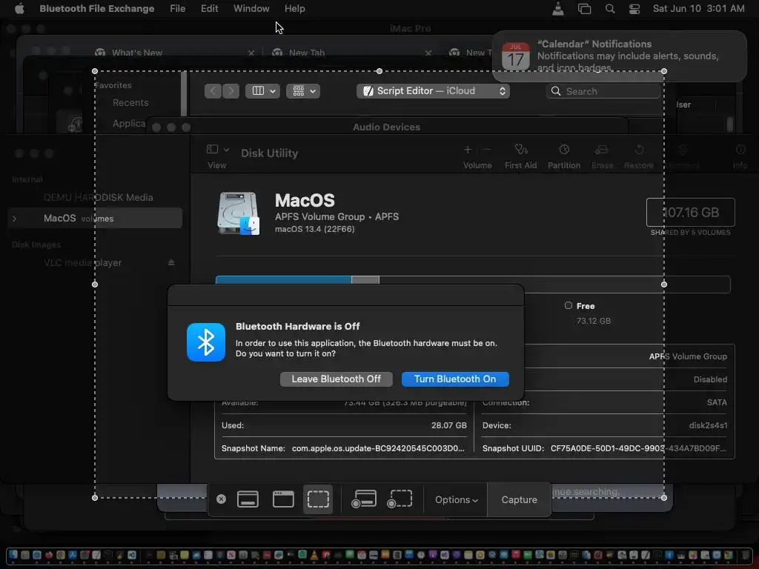Select the Capture Selected Portion icon
Image resolution: width=759 pixels, height=569 pixels.
(318, 499)
